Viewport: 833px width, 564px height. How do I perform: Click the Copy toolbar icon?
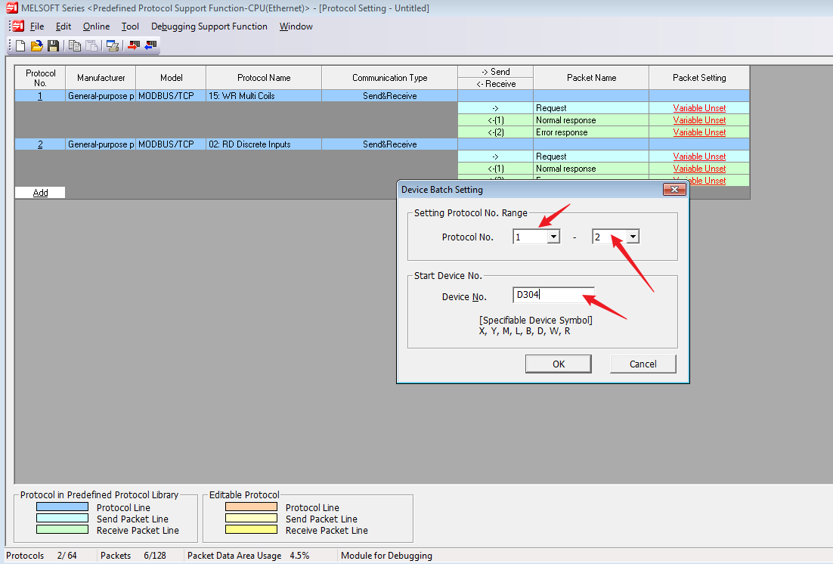tap(75, 46)
